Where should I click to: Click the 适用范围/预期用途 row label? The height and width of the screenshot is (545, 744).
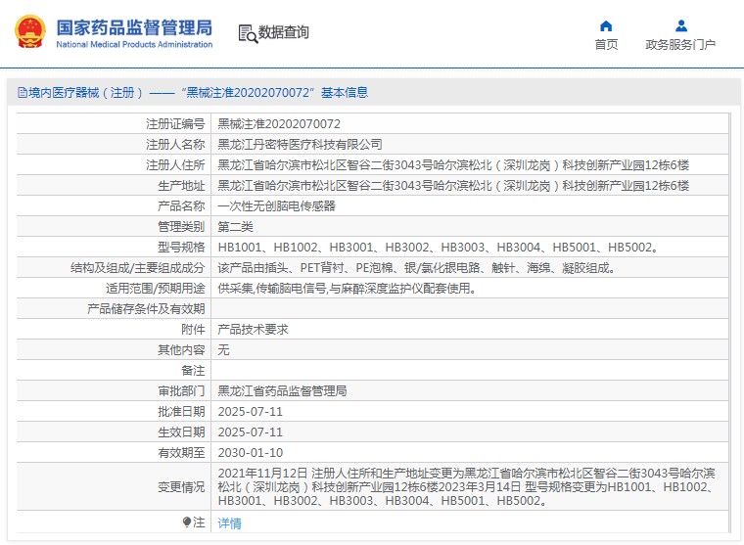155,289
